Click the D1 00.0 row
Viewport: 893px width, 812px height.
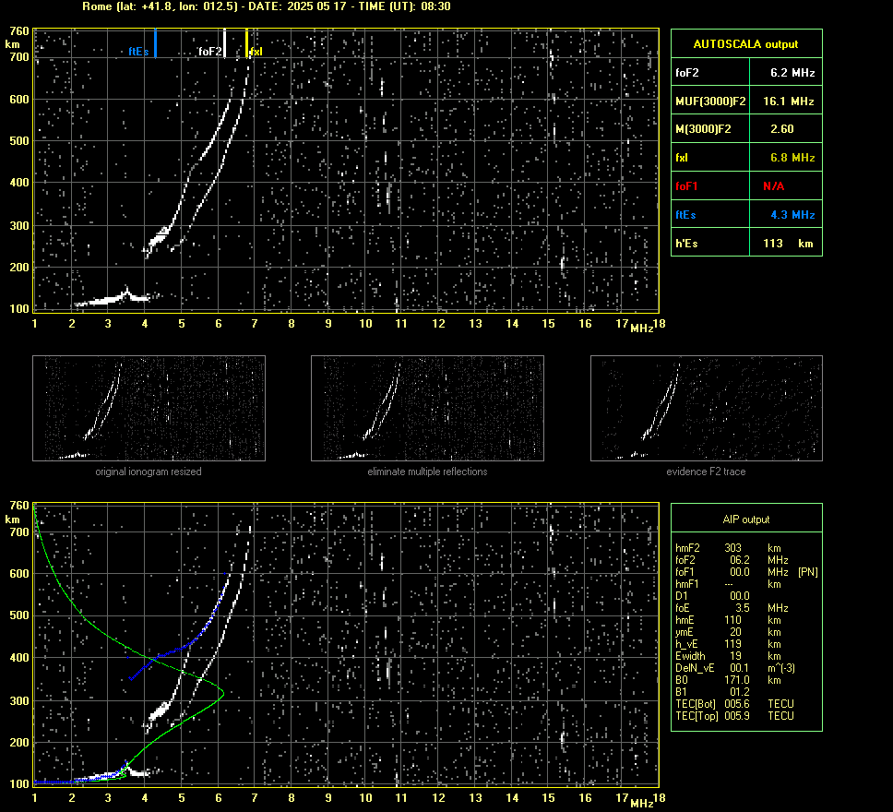pyautogui.click(x=712, y=596)
